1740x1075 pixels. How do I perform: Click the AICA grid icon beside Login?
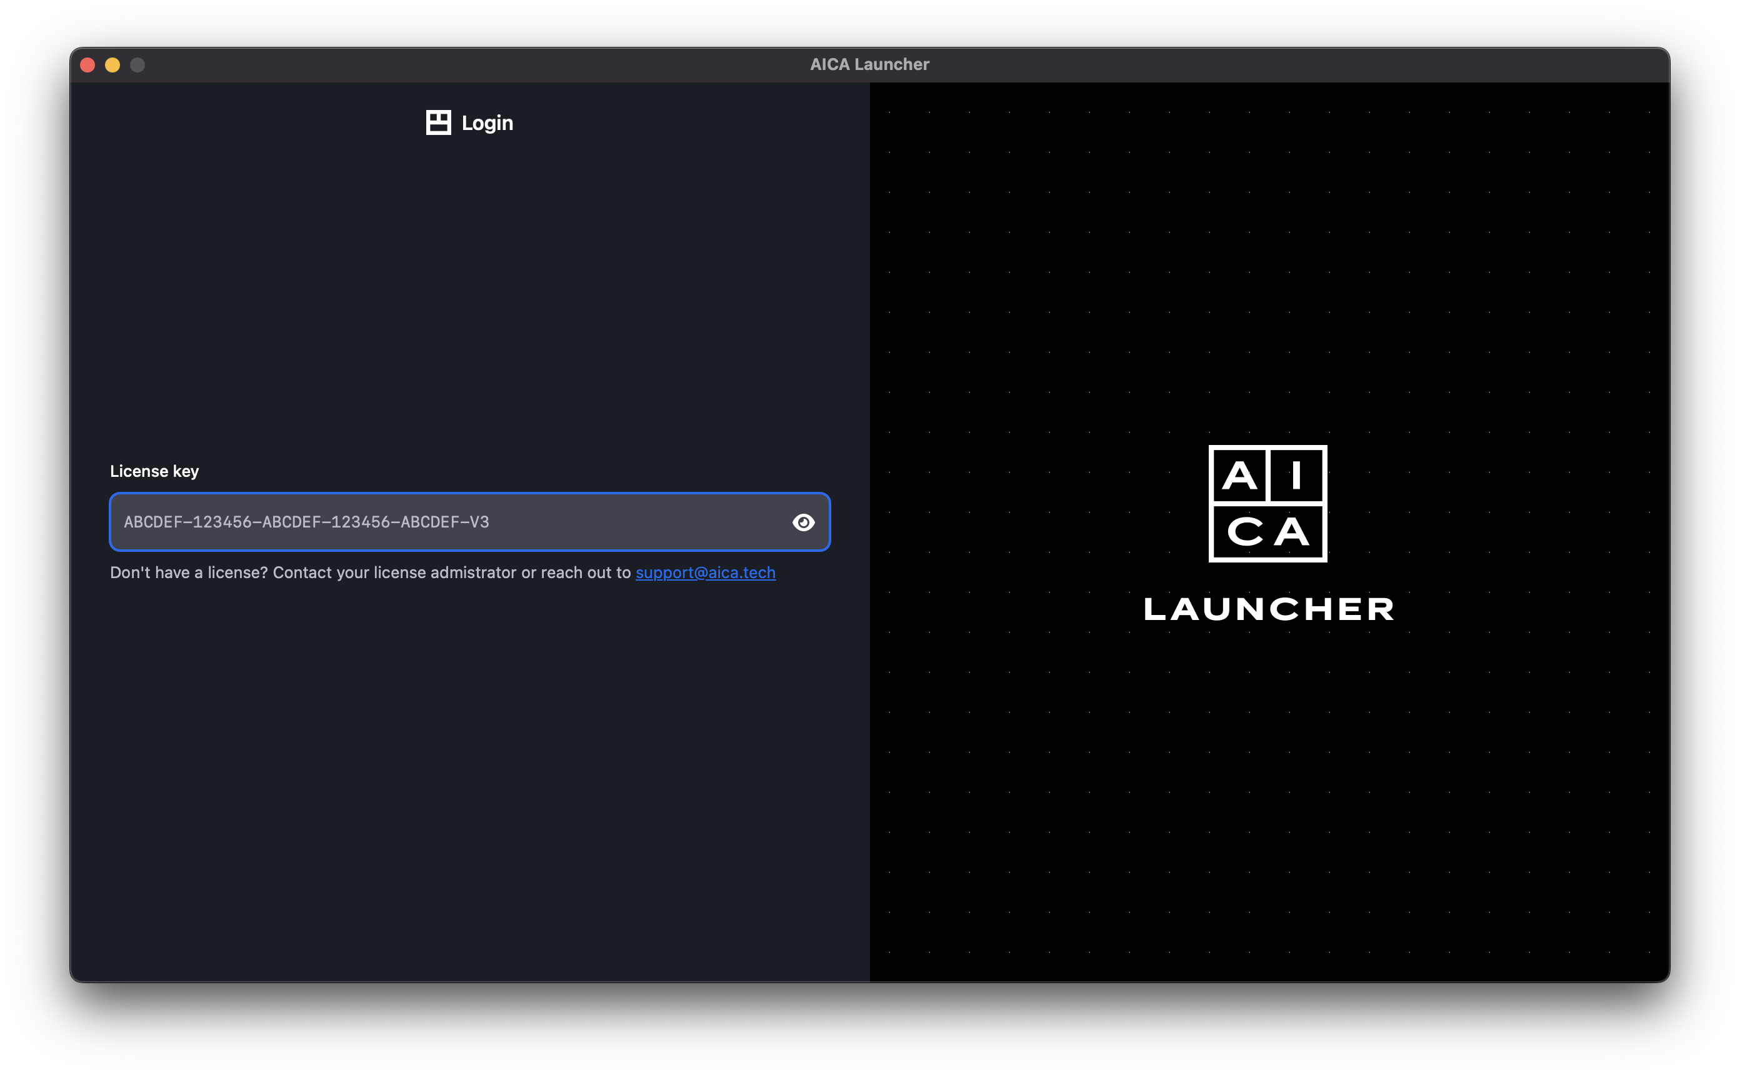click(439, 122)
